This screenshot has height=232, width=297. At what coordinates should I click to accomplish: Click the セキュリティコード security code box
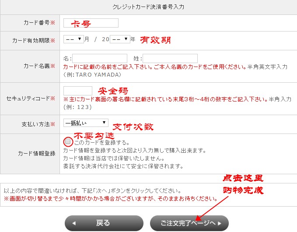click(x=78, y=91)
